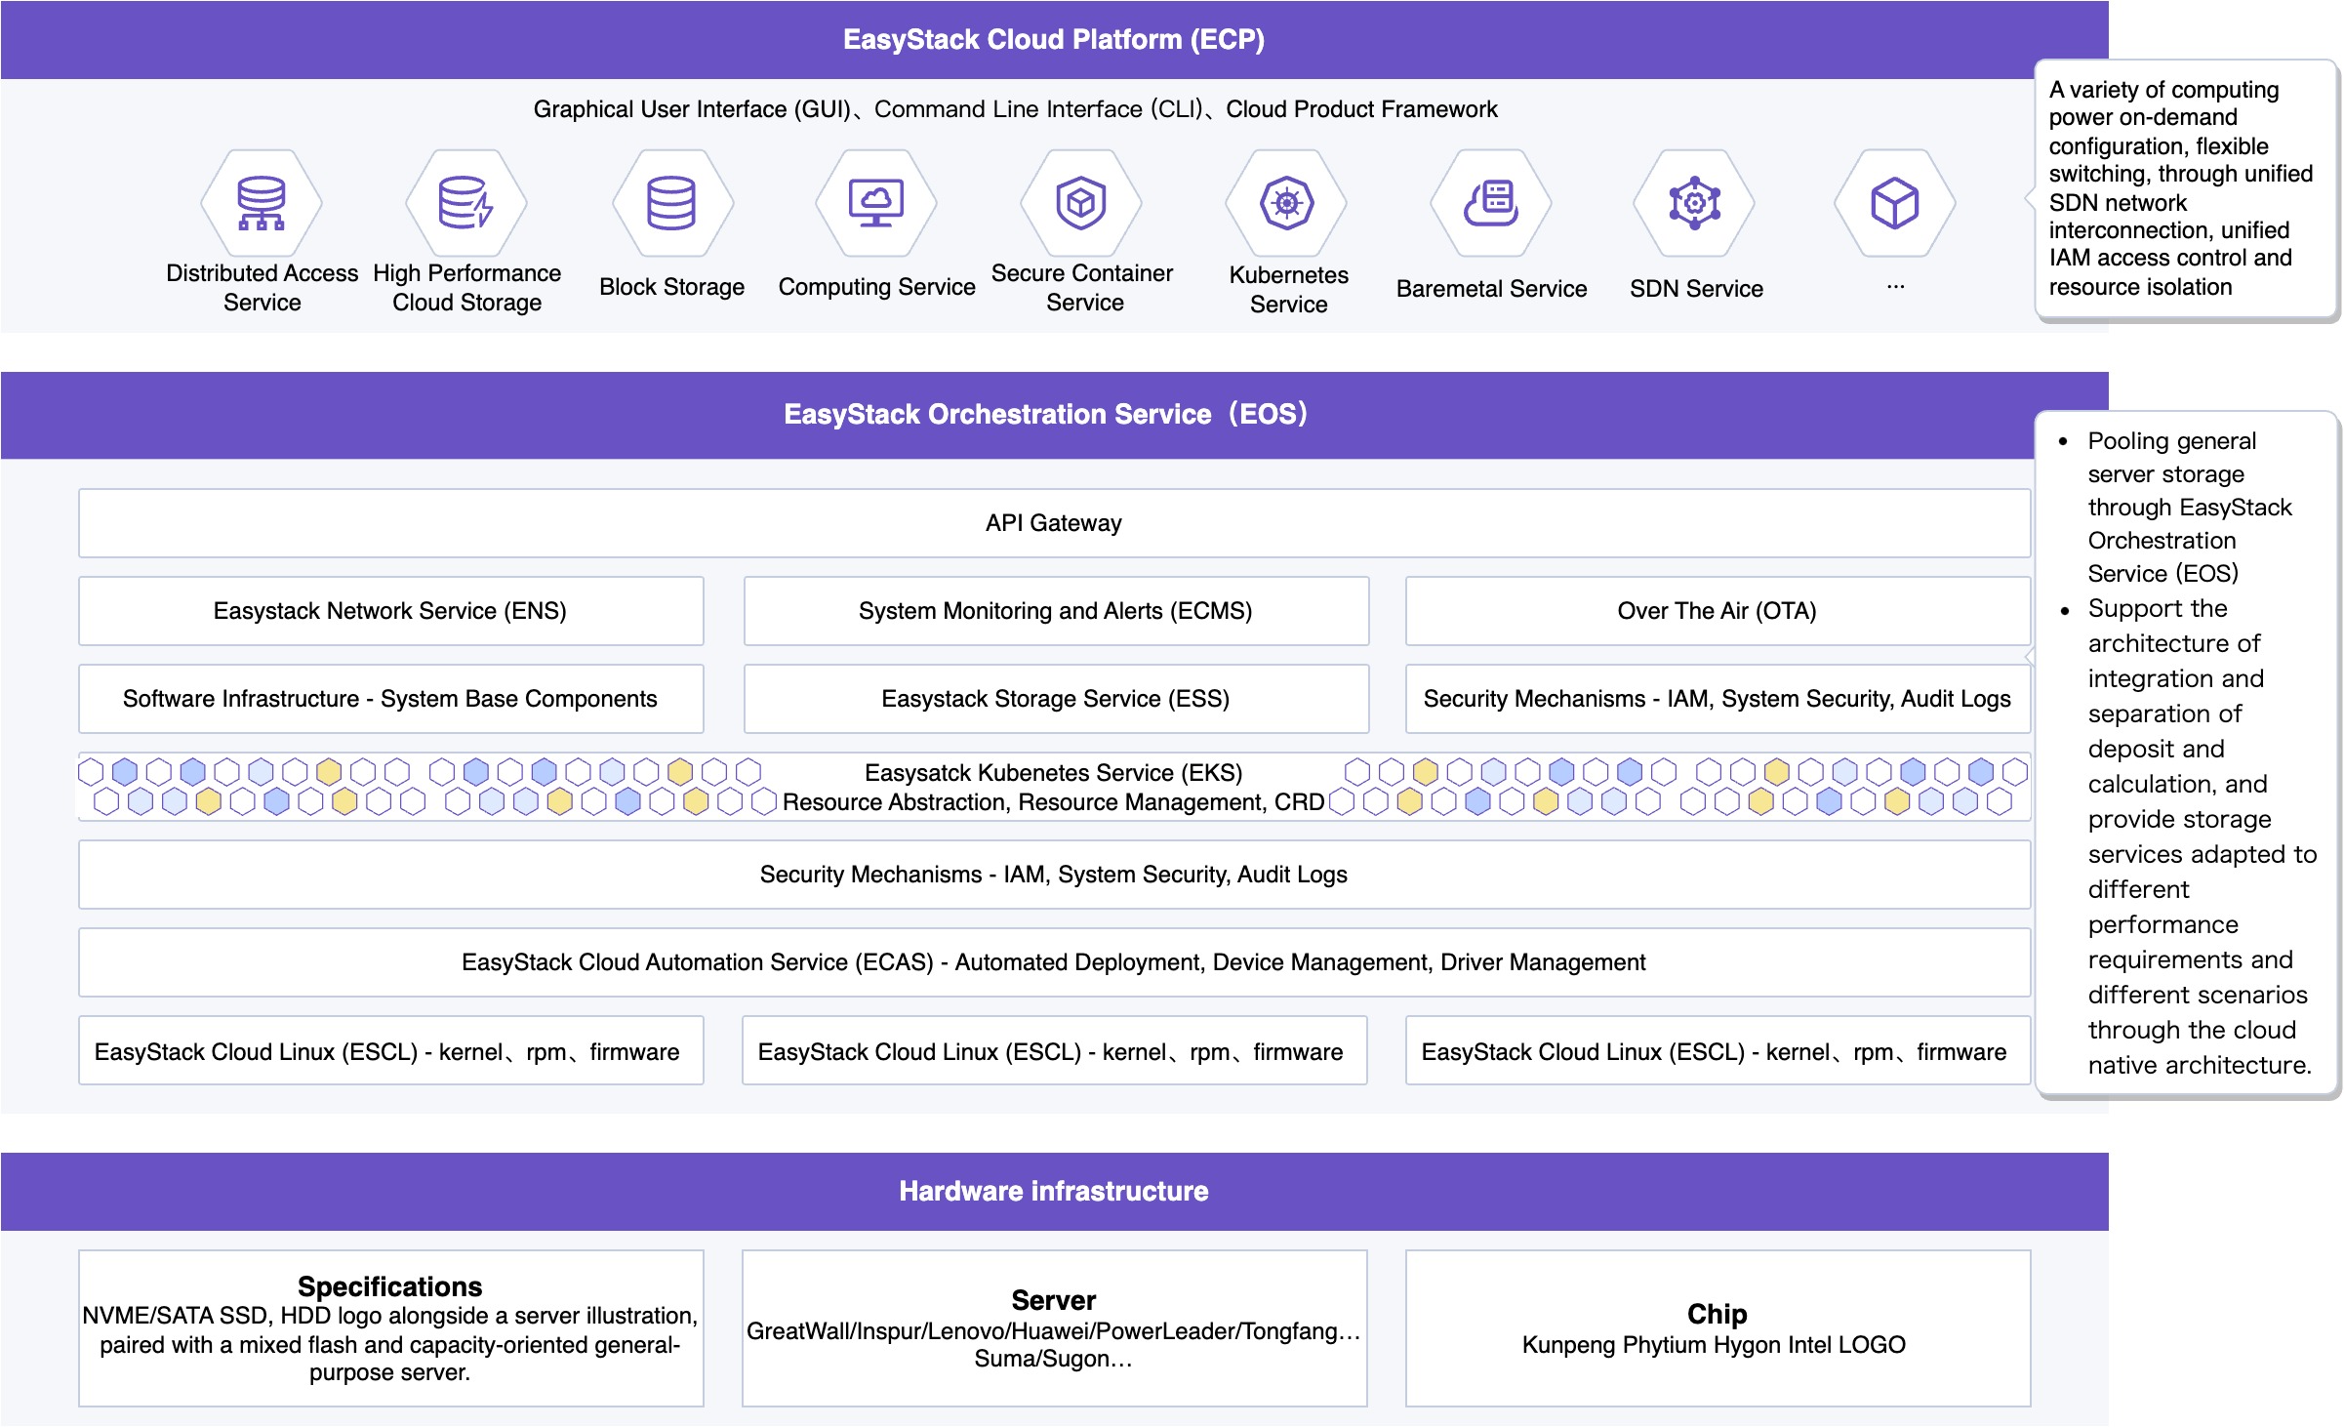Click the Block Storage database icon
2344x1427 pixels.
[x=672, y=203]
